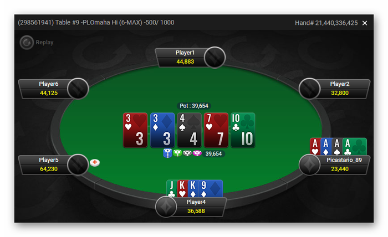Select Player2's avatar icon
This screenshot has height=237, width=388.
coord(309,89)
